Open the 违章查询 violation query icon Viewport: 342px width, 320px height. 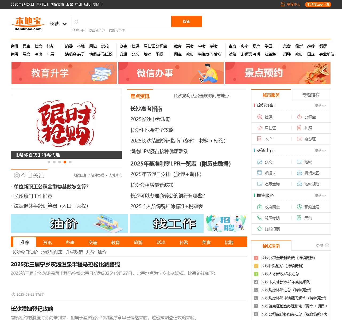coord(259,184)
